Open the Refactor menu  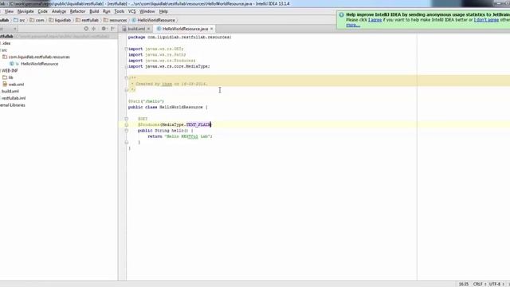click(x=77, y=11)
